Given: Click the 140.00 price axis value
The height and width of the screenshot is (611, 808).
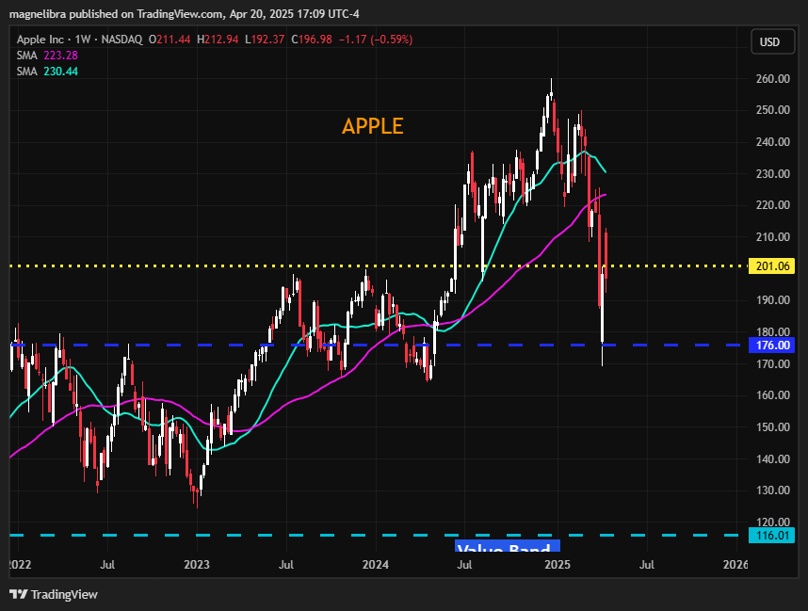Looking at the screenshot, I should click(x=773, y=458).
